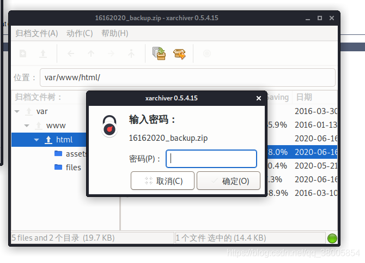This screenshot has height=263, width=365.
Task: Click the highlighted row with 8.0%
Action: point(302,152)
